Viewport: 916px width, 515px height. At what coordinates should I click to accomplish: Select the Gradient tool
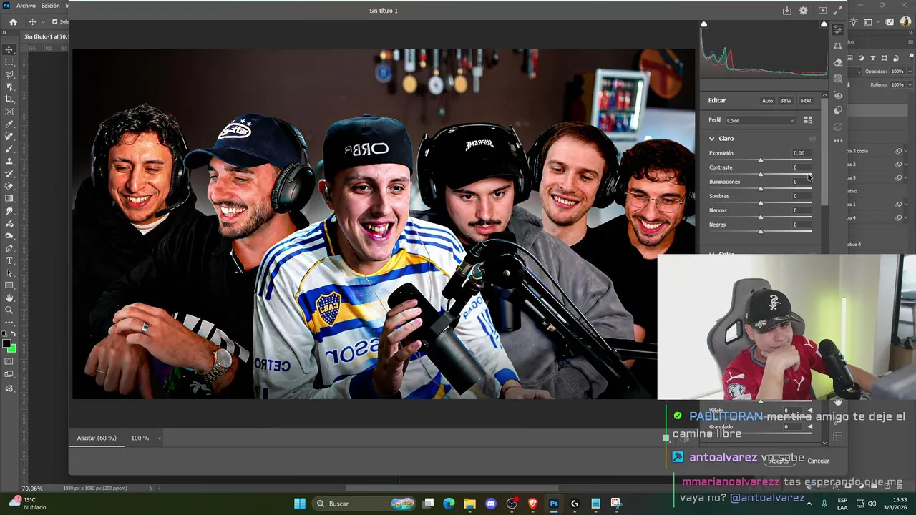(9, 199)
